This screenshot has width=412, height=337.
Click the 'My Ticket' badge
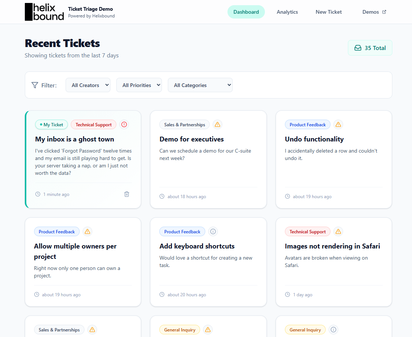point(51,124)
